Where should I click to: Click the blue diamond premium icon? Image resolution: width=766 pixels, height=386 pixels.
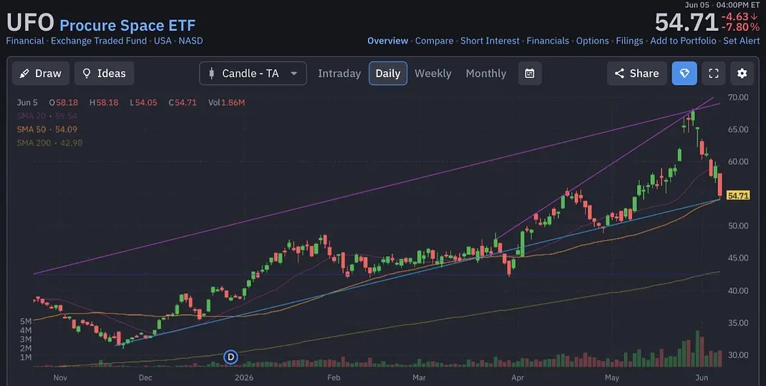pyautogui.click(x=684, y=73)
